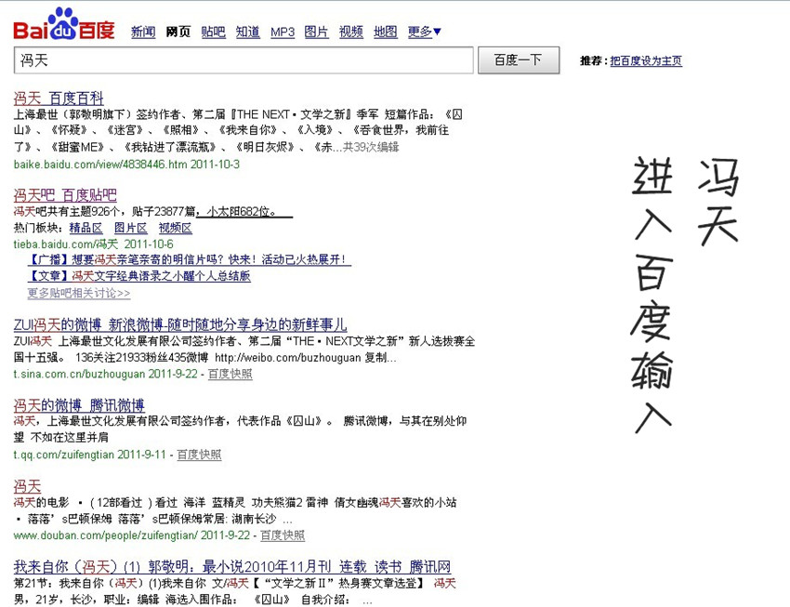Viewport: 790px width, 607px height.
Task: Click the Baidu logo
Action: tap(64, 25)
